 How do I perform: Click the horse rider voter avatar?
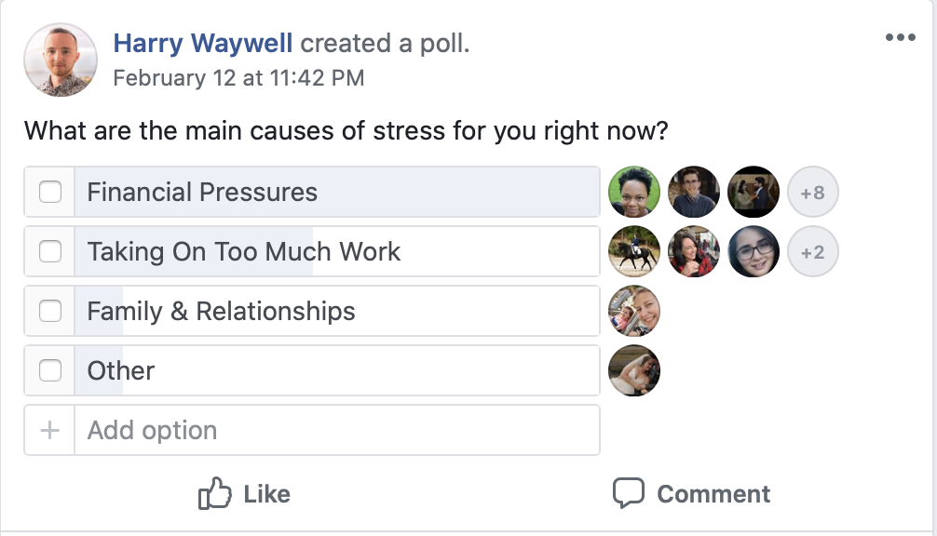click(x=634, y=252)
